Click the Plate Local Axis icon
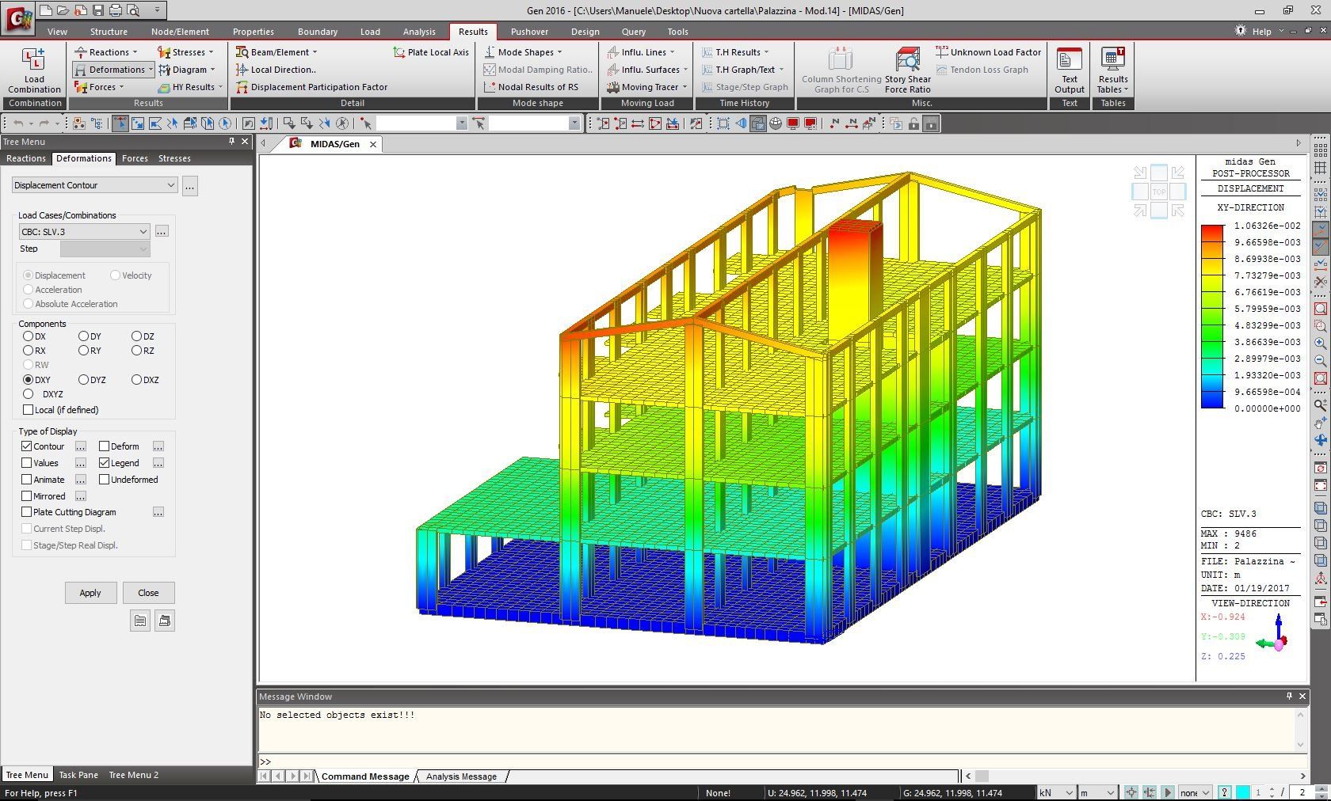Viewport: 1331px width, 801px height. point(430,51)
